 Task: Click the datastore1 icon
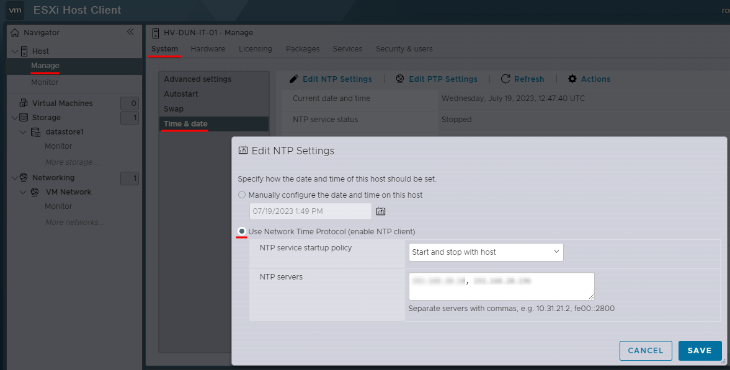click(x=35, y=132)
